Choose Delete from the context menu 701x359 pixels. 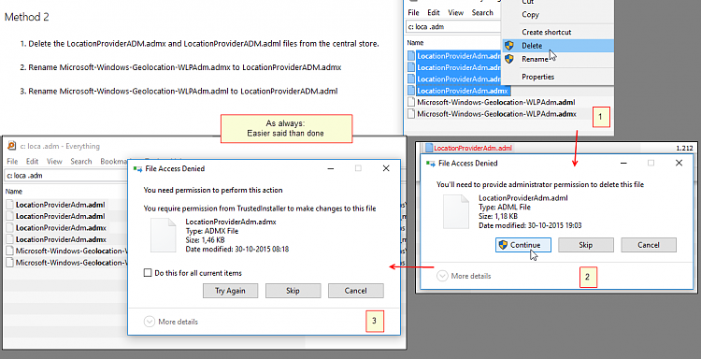[557, 45]
